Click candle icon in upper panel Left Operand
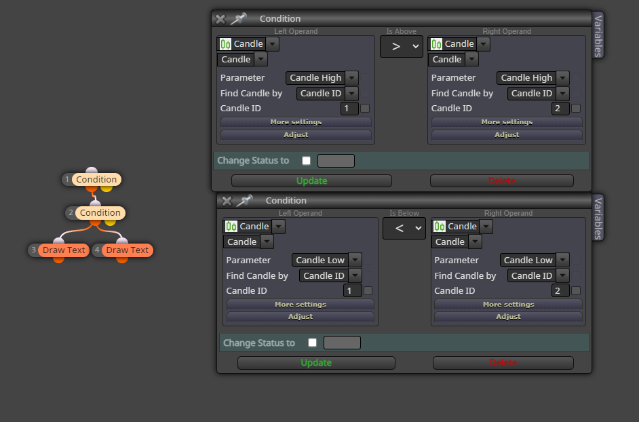639x422 pixels. pyautogui.click(x=225, y=44)
